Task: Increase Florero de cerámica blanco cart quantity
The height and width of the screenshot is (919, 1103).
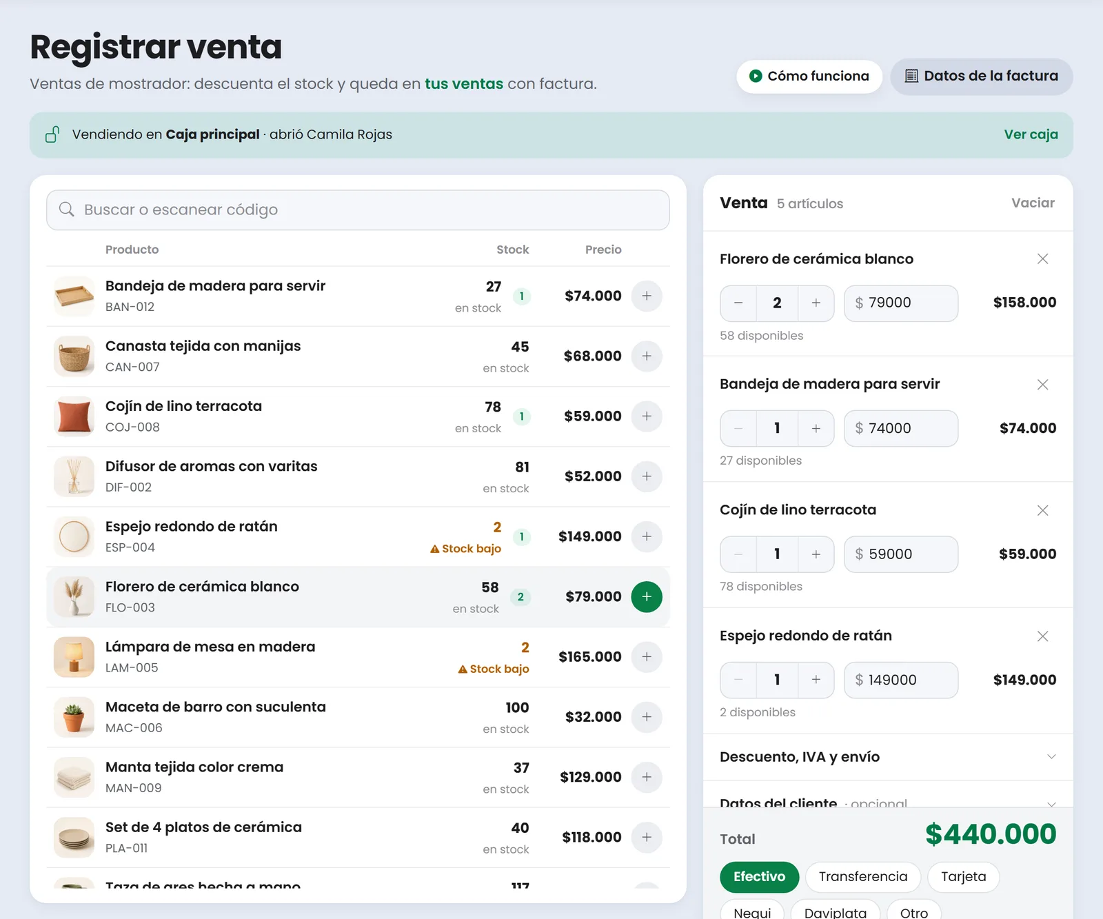Action: click(816, 303)
